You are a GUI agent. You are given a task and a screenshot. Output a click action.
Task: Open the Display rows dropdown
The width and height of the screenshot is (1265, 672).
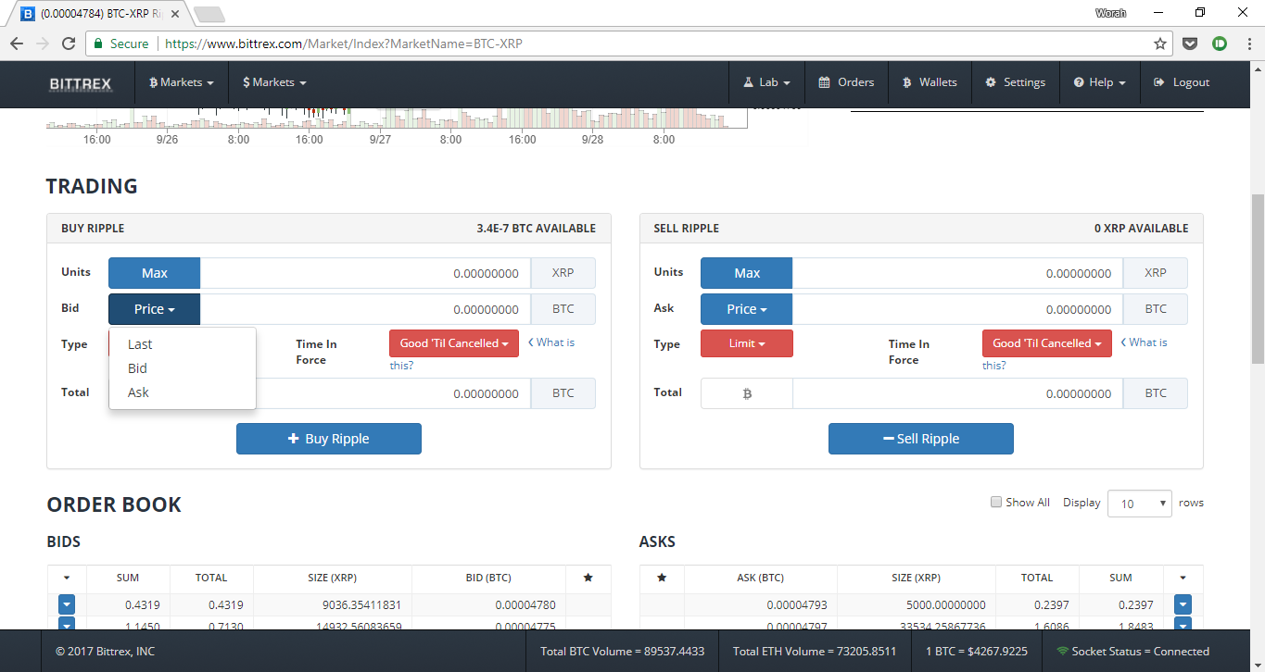coord(1139,504)
